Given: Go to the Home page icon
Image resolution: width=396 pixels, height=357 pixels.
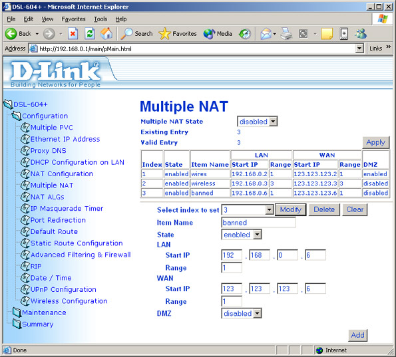Looking at the screenshot, I should coord(106,33).
